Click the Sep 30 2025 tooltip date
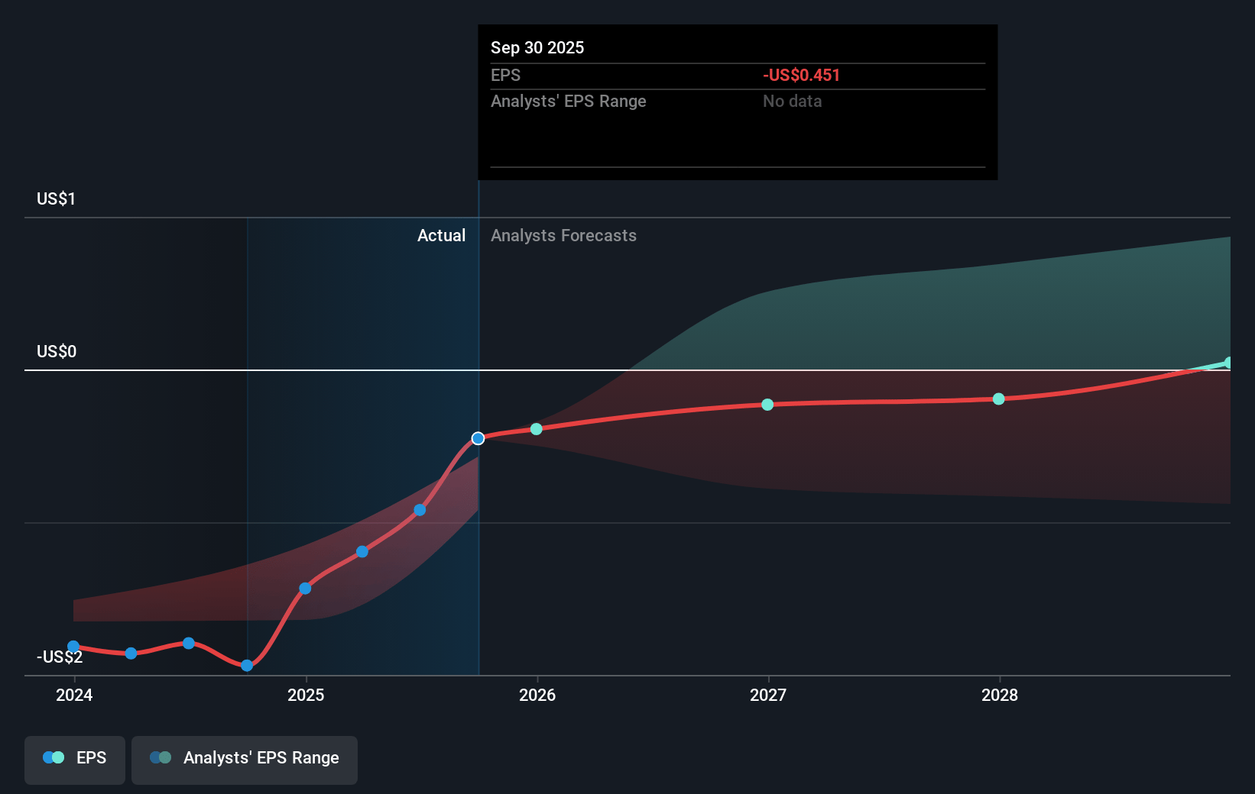 pos(537,47)
